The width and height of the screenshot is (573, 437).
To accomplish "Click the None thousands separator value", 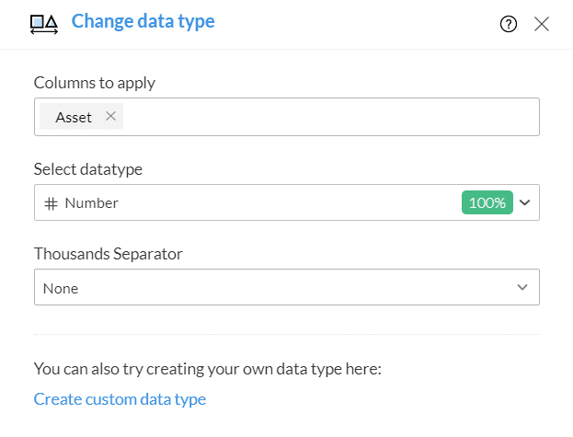I will 61,288.
